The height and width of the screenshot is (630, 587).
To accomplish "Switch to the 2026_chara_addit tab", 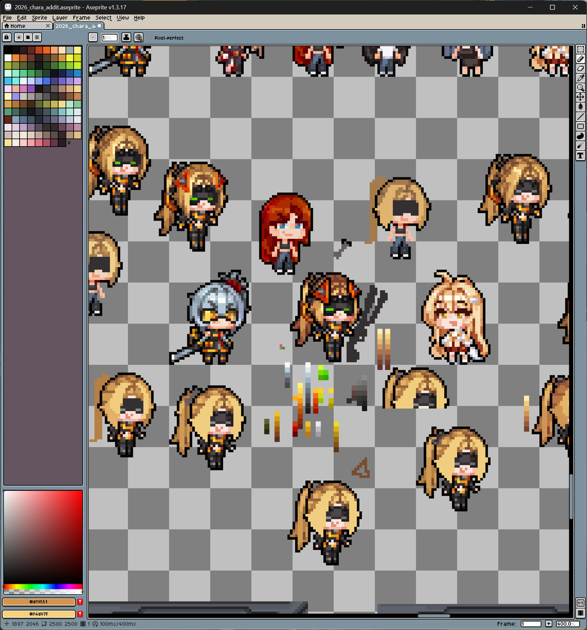I will tap(78, 26).
